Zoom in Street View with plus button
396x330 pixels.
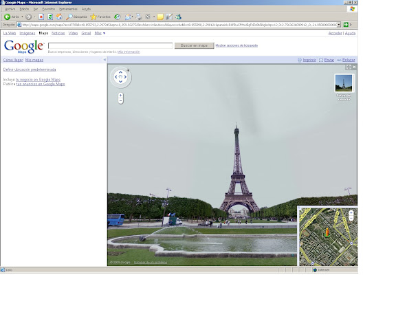(120, 95)
